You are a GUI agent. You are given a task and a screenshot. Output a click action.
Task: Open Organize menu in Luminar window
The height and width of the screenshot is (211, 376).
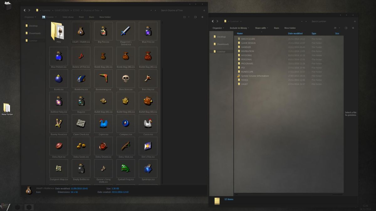pos(218,28)
